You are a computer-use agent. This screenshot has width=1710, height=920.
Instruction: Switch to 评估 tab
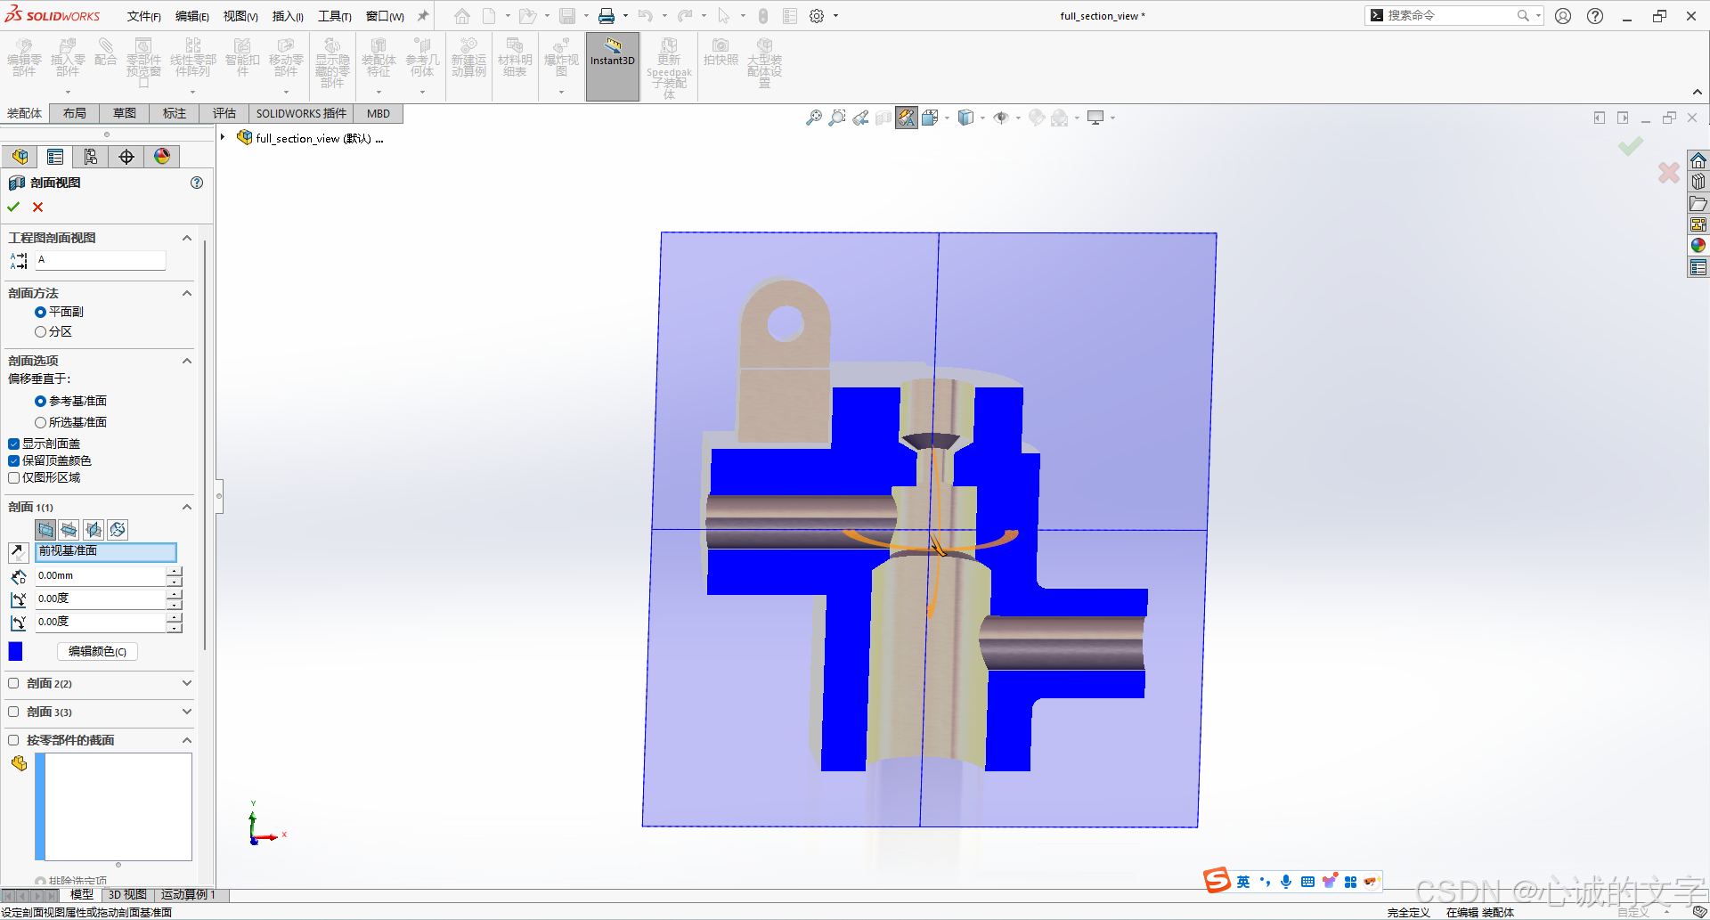coord(224,114)
